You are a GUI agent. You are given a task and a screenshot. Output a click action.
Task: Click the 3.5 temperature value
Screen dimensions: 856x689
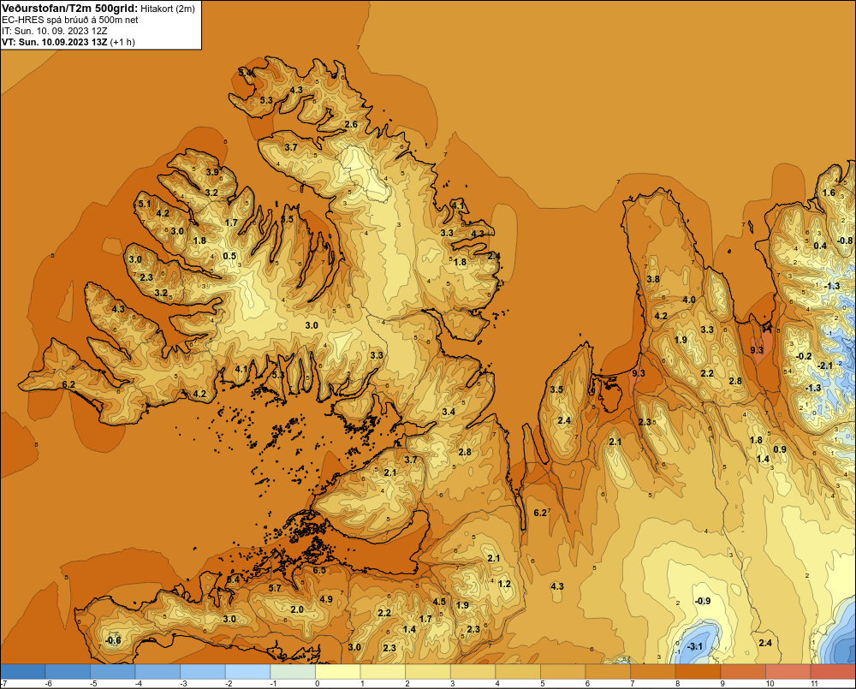(x=556, y=389)
